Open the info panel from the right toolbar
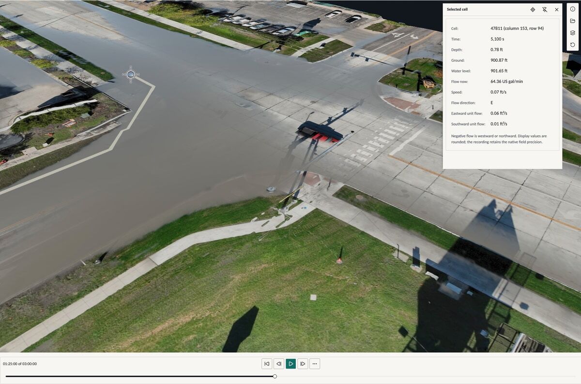The height and width of the screenshot is (384, 581). pyautogui.click(x=573, y=9)
